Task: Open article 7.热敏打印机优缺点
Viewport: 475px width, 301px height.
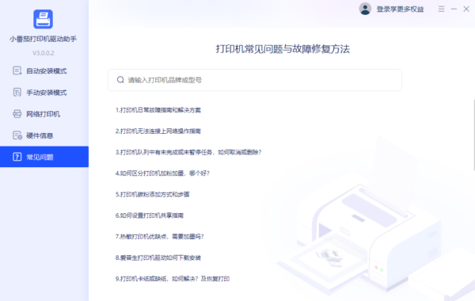Action: coord(160,236)
